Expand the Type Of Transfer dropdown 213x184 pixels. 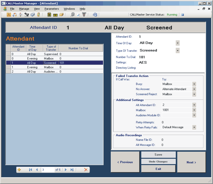click(178, 51)
